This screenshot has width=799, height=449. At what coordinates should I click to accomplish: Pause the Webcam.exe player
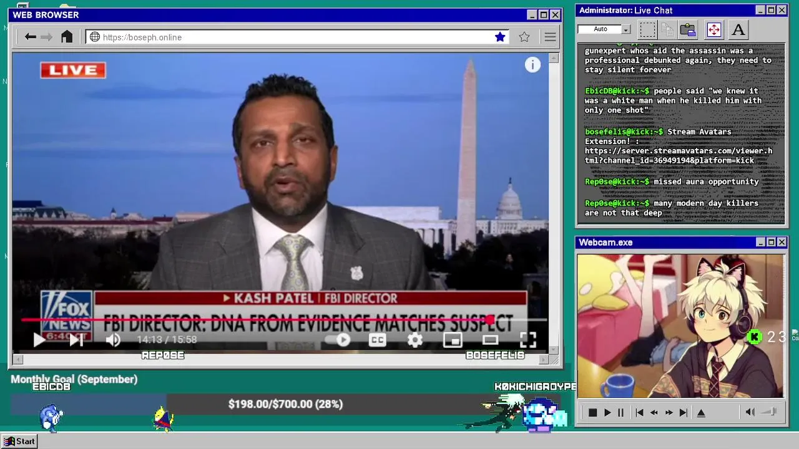pos(620,412)
